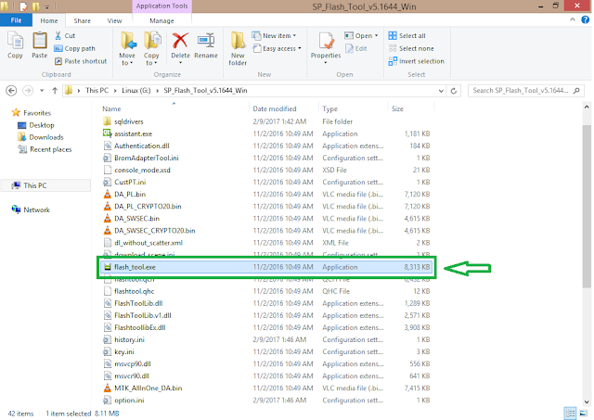
Task: Go back with the Back arrow
Action: tap(11, 91)
